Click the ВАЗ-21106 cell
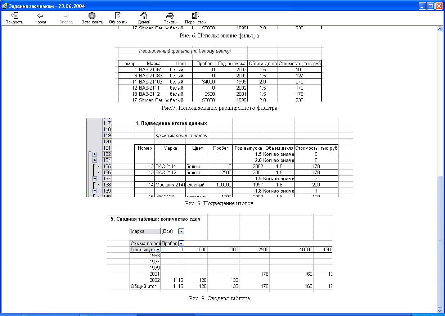The height and width of the screenshot is (316, 445). [x=153, y=82]
